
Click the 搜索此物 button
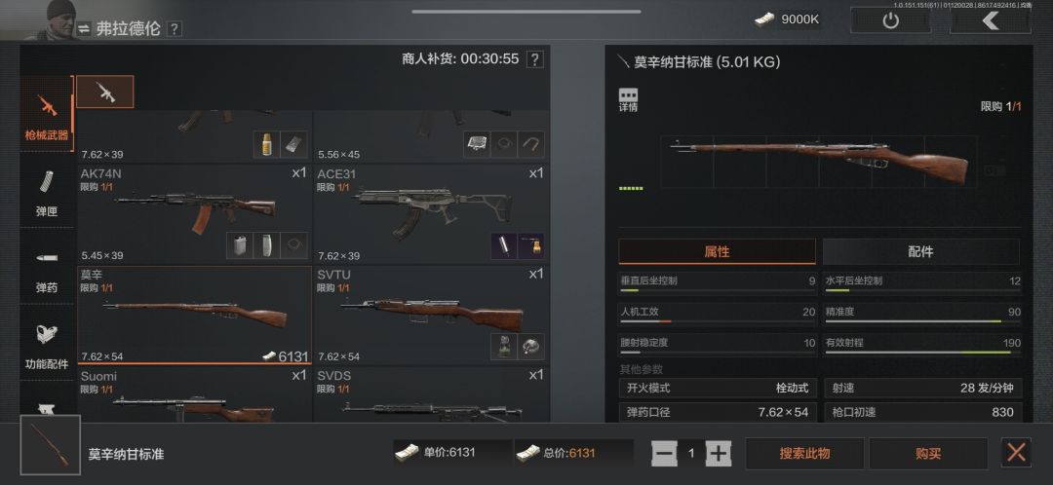[804, 454]
